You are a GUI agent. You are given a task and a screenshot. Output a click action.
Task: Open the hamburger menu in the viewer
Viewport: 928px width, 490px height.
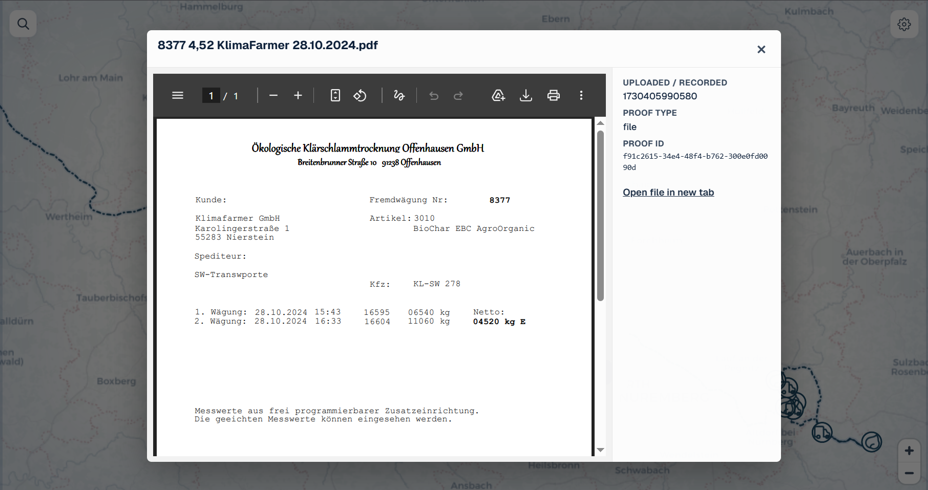(x=178, y=95)
